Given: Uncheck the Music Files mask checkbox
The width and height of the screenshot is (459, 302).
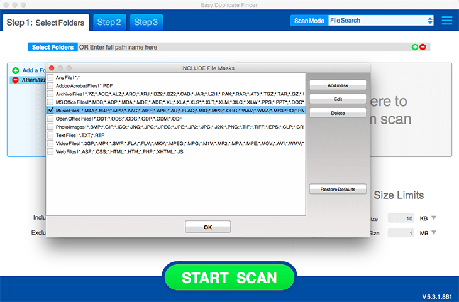Looking at the screenshot, I should click(50, 111).
